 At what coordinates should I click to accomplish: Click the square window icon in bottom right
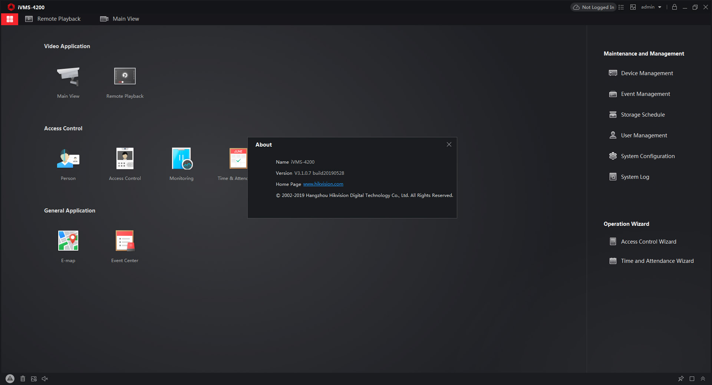pyautogui.click(x=692, y=379)
